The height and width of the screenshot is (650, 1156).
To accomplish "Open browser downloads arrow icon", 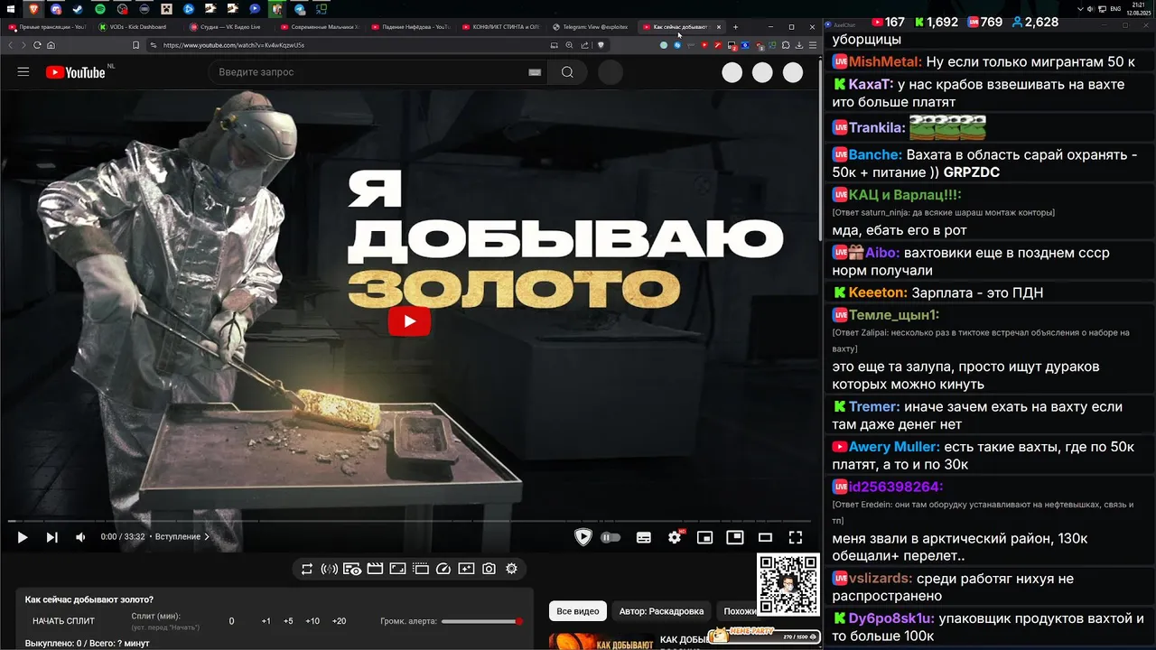I will [x=799, y=45].
